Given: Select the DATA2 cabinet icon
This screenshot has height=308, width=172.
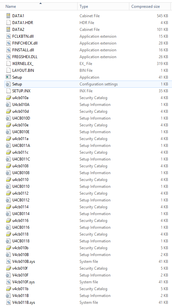Looking at the screenshot, I should [x=8, y=30].
